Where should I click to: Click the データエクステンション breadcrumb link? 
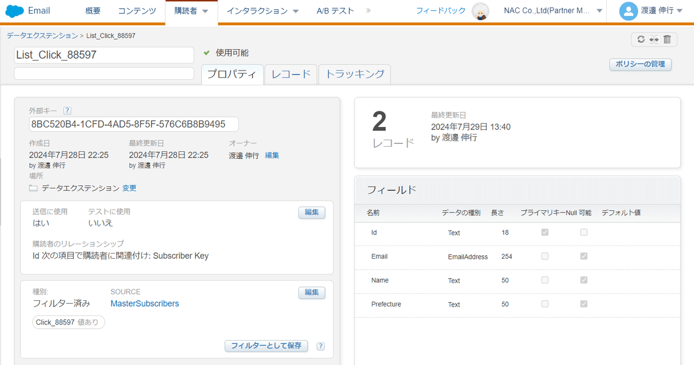point(42,36)
